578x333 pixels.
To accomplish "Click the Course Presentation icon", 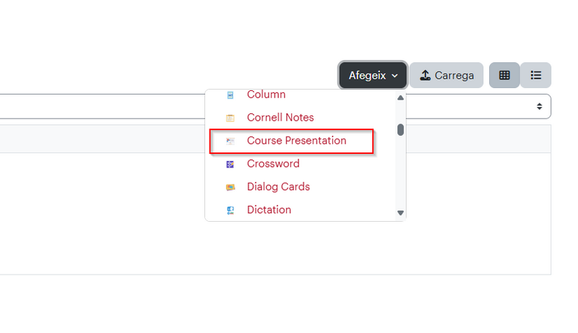I will pyautogui.click(x=230, y=141).
